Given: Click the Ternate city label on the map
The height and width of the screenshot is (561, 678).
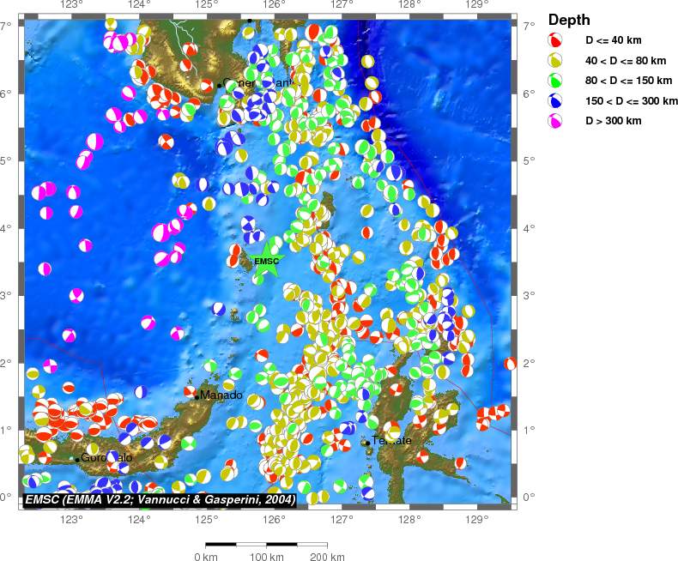Looking at the screenshot, I should [392, 441].
